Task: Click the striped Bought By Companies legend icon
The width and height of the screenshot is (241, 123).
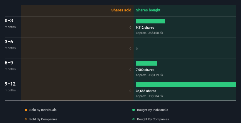Action: (134, 119)
